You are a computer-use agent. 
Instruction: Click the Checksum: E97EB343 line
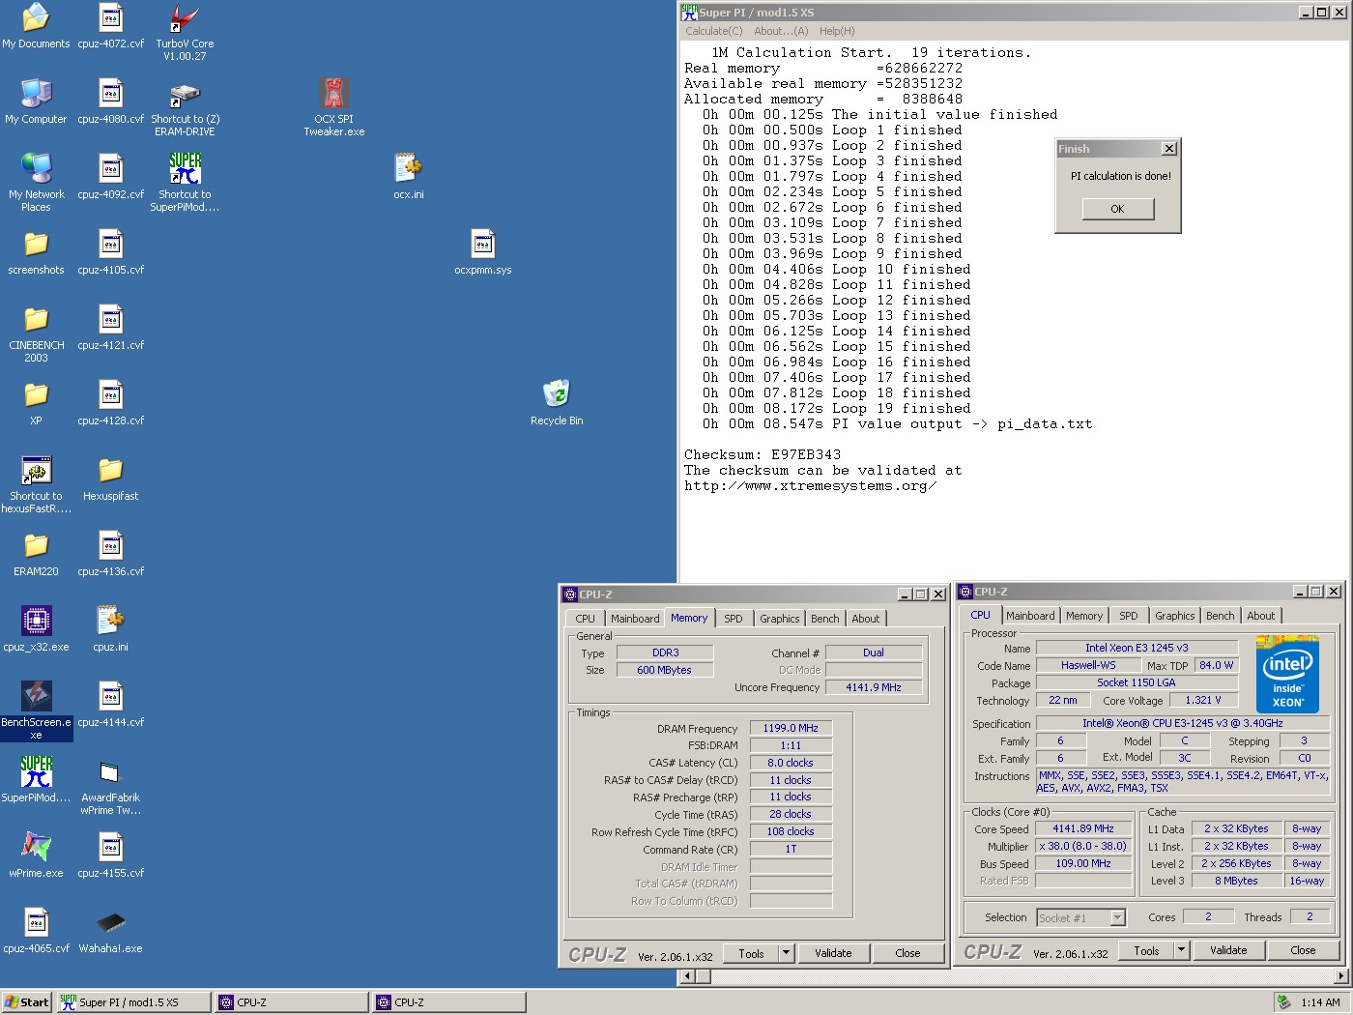763,454
